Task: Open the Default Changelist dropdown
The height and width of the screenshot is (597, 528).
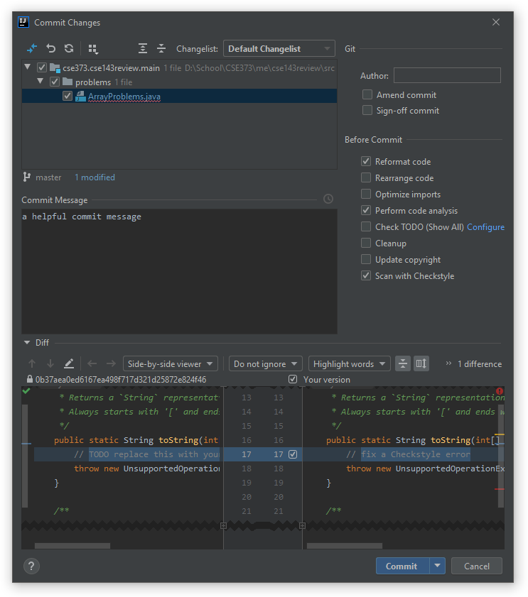Action: click(x=279, y=48)
